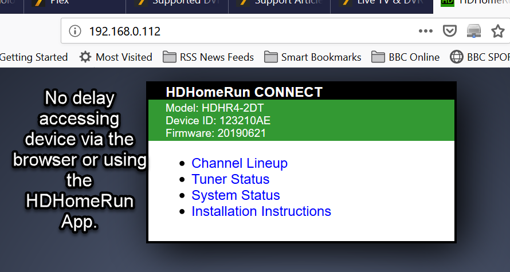Open the Channel Lineup link
The height and width of the screenshot is (272, 510).
click(240, 163)
